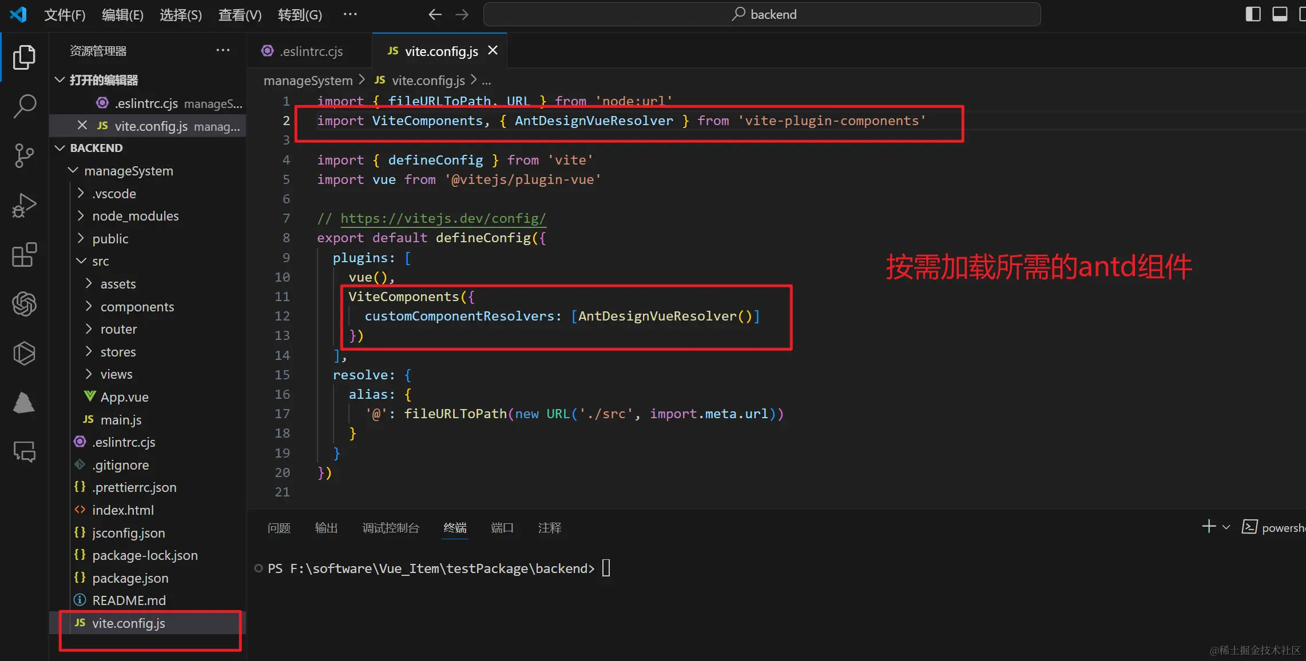Open index.html in the file tree
Screen dimensions: 1306x661
coord(148,510)
